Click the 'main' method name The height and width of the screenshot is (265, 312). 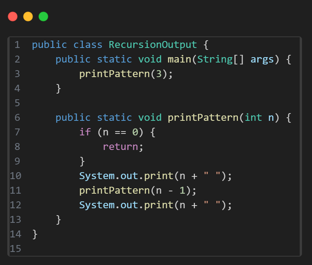(179, 60)
